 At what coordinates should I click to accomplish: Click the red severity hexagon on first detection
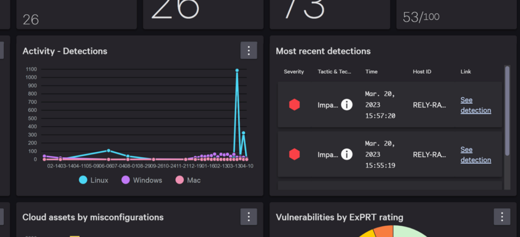[x=294, y=104]
